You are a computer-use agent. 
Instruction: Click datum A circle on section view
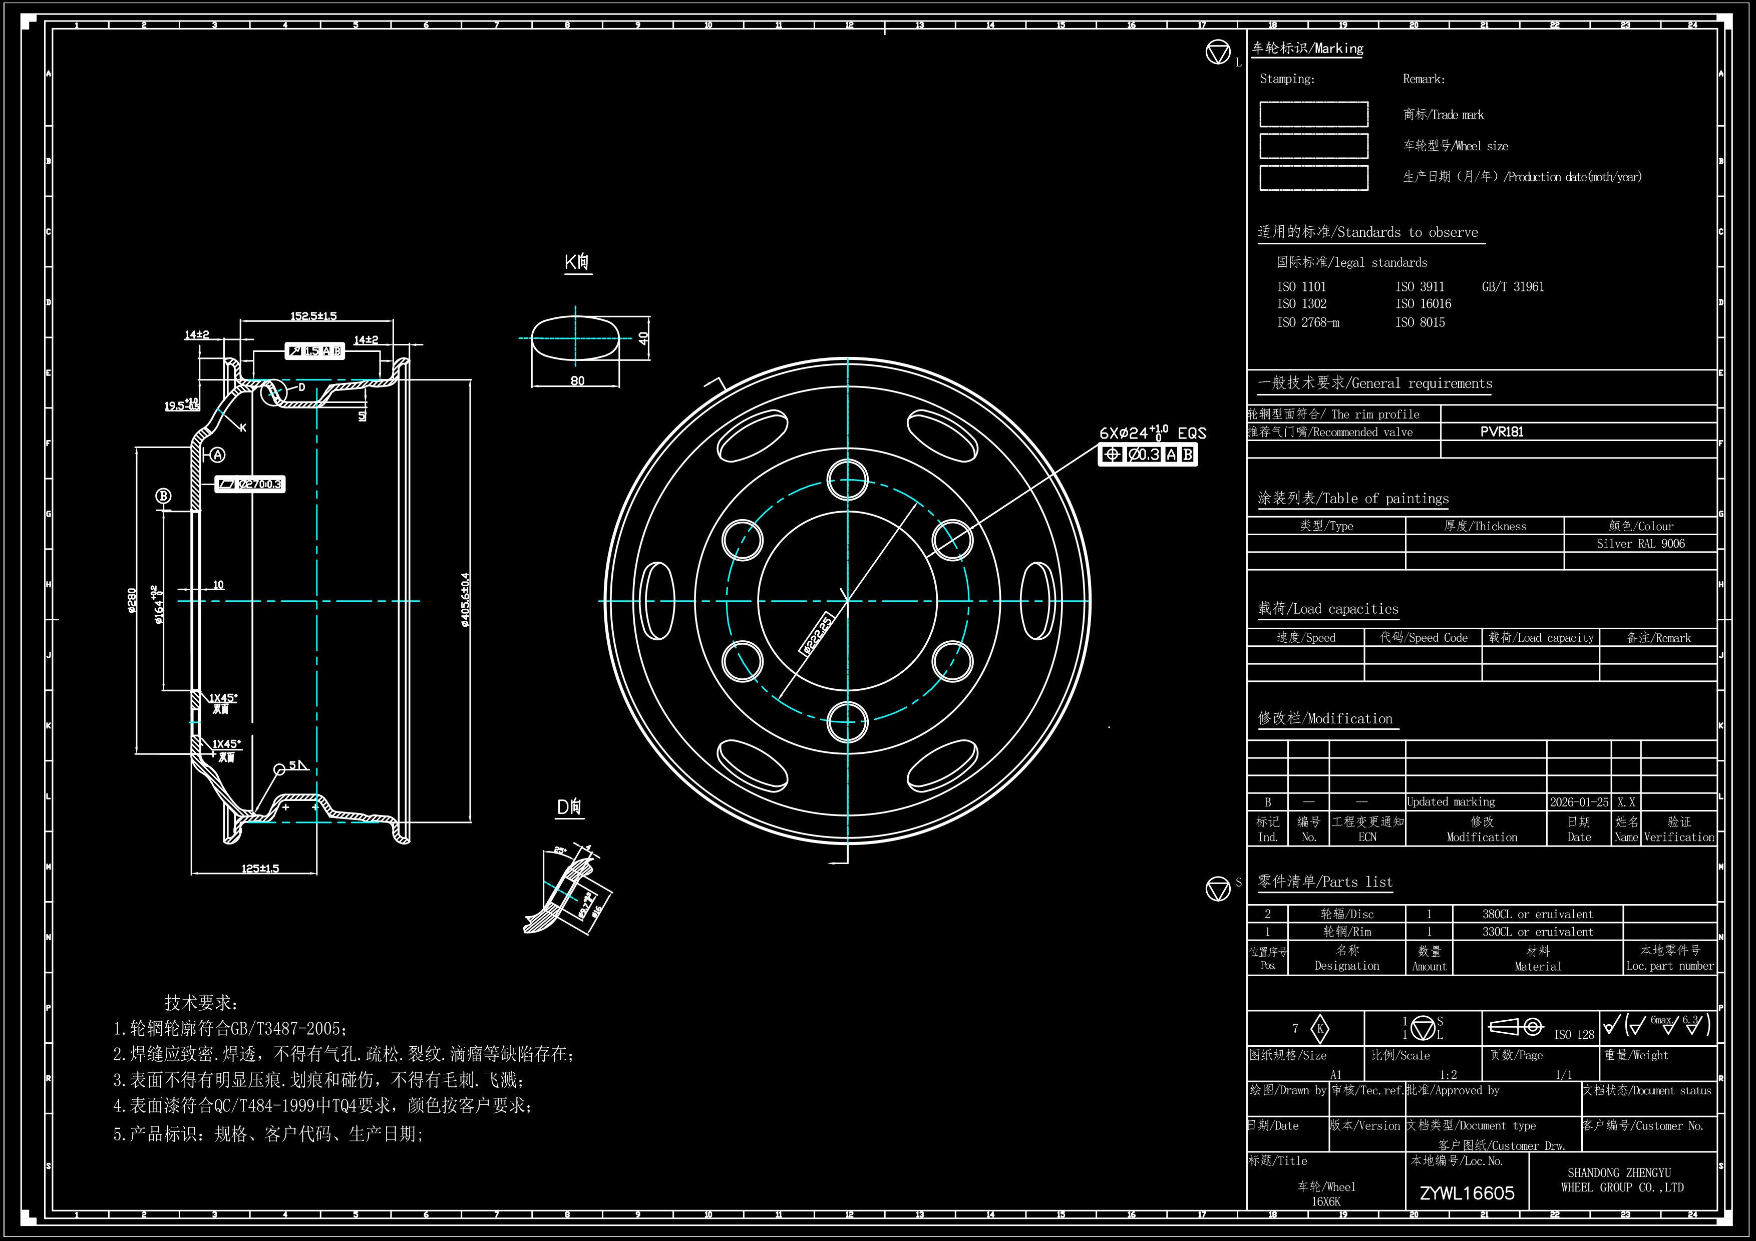(218, 455)
